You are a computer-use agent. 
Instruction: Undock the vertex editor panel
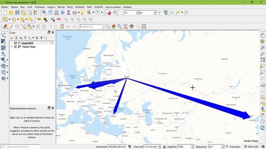[49, 108]
